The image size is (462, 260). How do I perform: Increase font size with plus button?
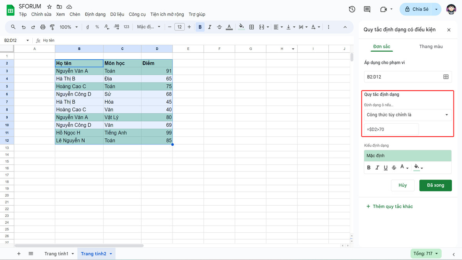click(x=189, y=27)
